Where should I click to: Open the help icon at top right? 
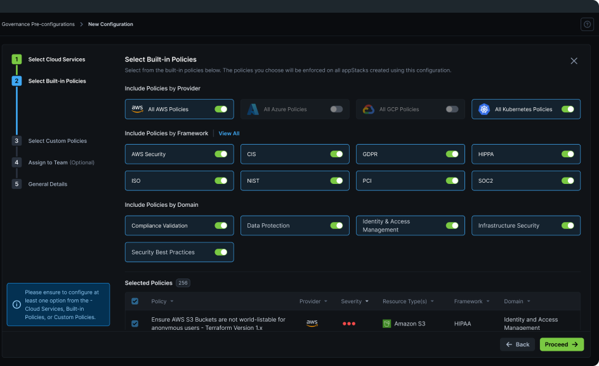click(587, 24)
